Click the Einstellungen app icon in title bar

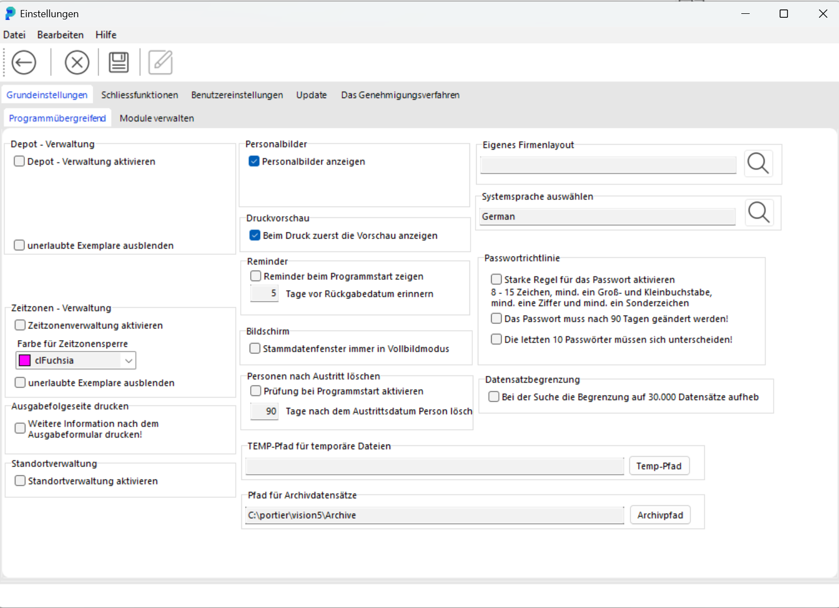pyautogui.click(x=10, y=13)
